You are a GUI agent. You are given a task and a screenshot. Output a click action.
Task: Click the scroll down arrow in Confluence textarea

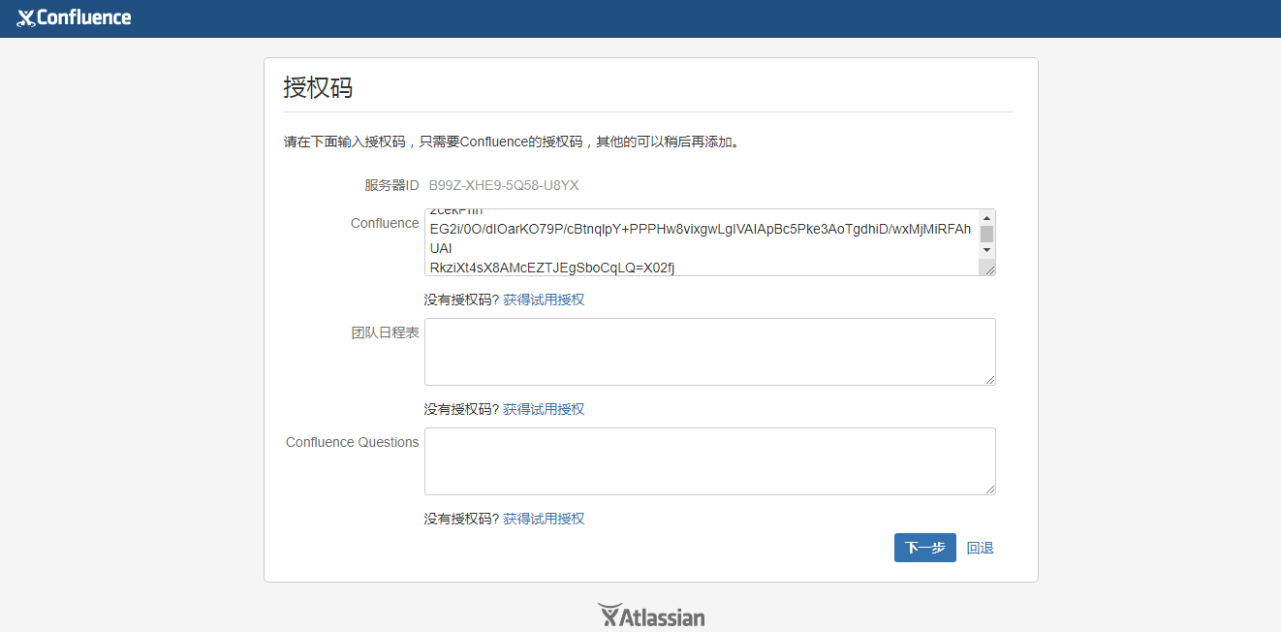[986, 250]
